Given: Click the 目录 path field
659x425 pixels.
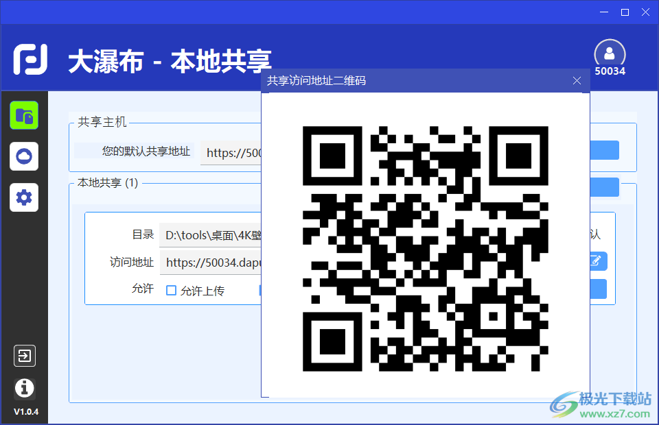Looking at the screenshot, I should click(210, 235).
